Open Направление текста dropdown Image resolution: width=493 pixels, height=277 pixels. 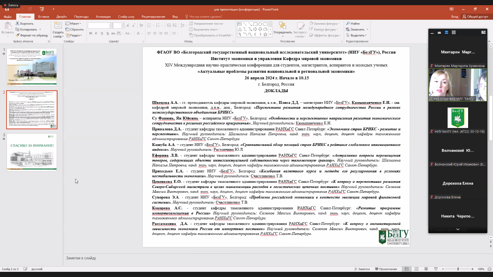tap(207, 23)
